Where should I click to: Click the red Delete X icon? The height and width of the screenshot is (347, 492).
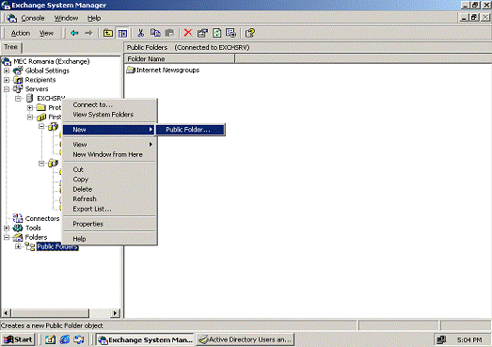coord(188,33)
